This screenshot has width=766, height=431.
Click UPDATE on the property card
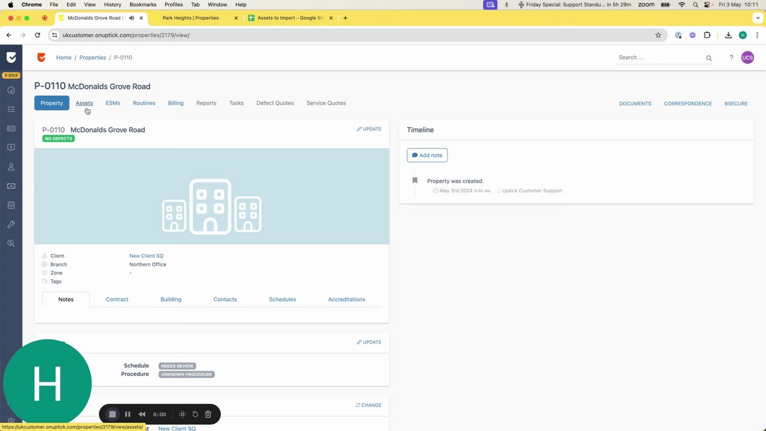pyautogui.click(x=369, y=129)
